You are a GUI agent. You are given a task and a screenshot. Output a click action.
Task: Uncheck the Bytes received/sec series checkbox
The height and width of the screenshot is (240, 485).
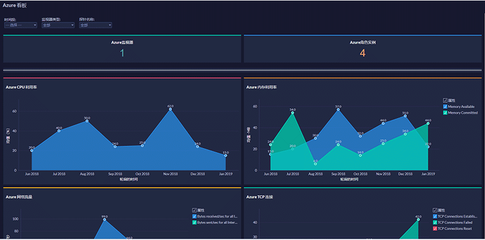click(x=194, y=216)
